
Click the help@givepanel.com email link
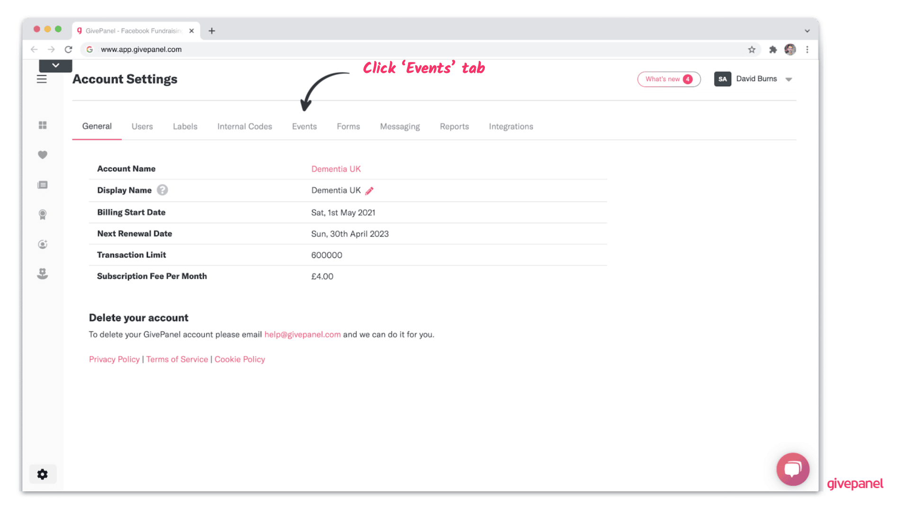pyautogui.click(x=302, y=334)
